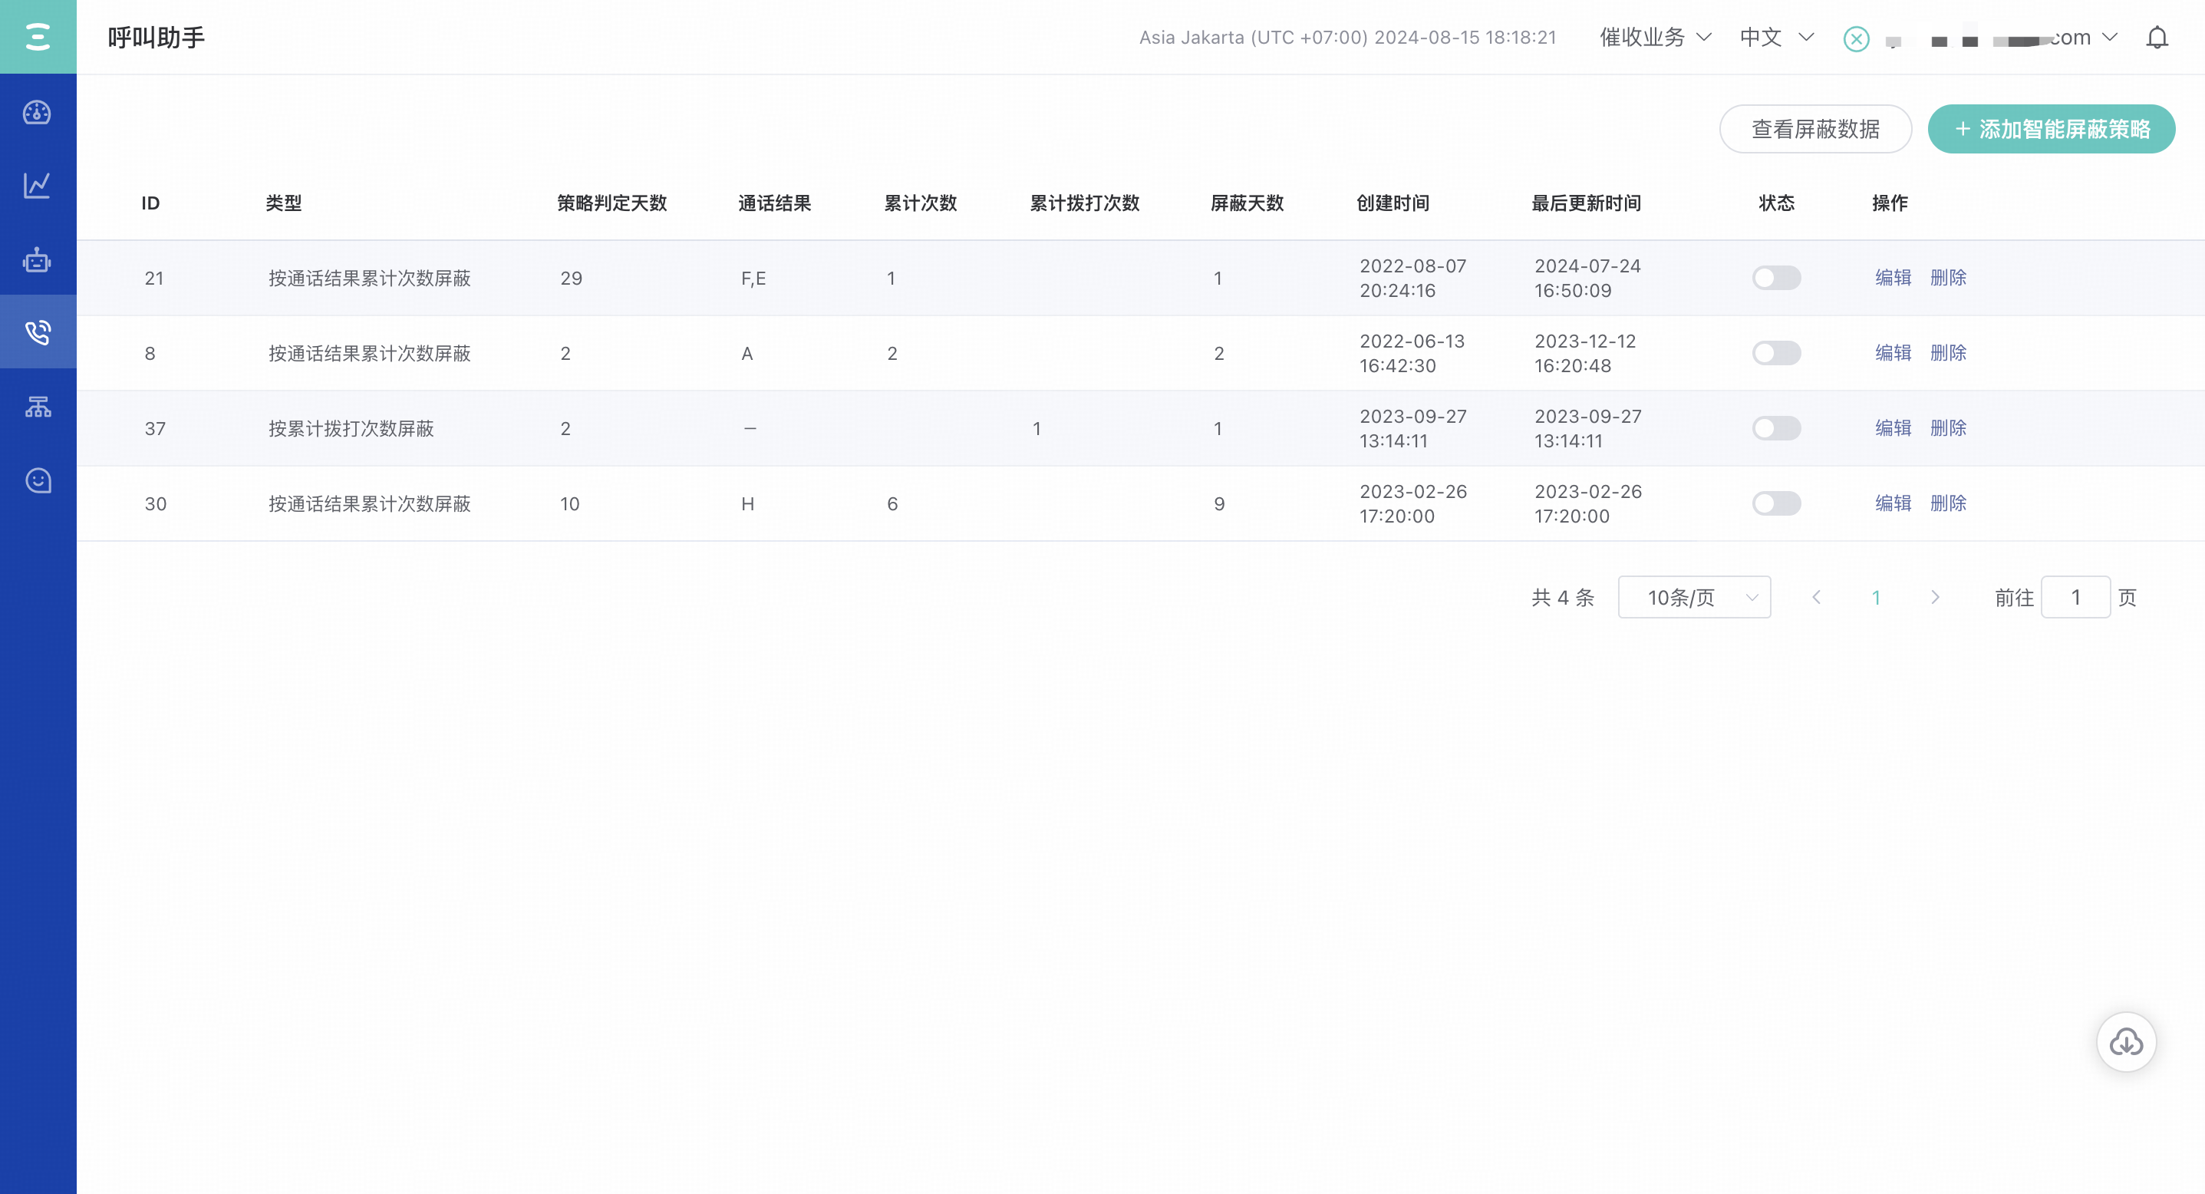Viewport: 2205px width, 1194px height.
Task: Open the organization structure sidebar icon
Action: tap(37, 407)
